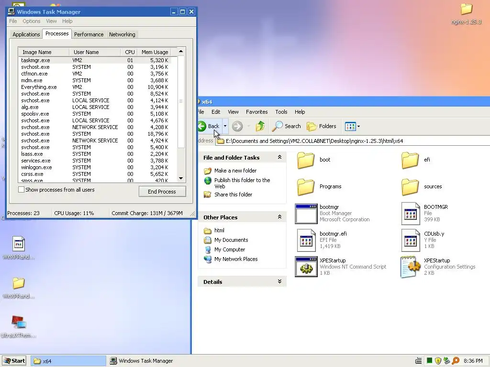490x367 pixels.
Task: Open My Documents from Other Places
Action: click(x=231, y=240)
